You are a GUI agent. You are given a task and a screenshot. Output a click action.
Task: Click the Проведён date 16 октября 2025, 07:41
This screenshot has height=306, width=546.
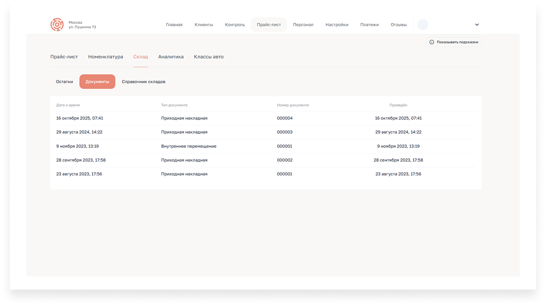398,118
